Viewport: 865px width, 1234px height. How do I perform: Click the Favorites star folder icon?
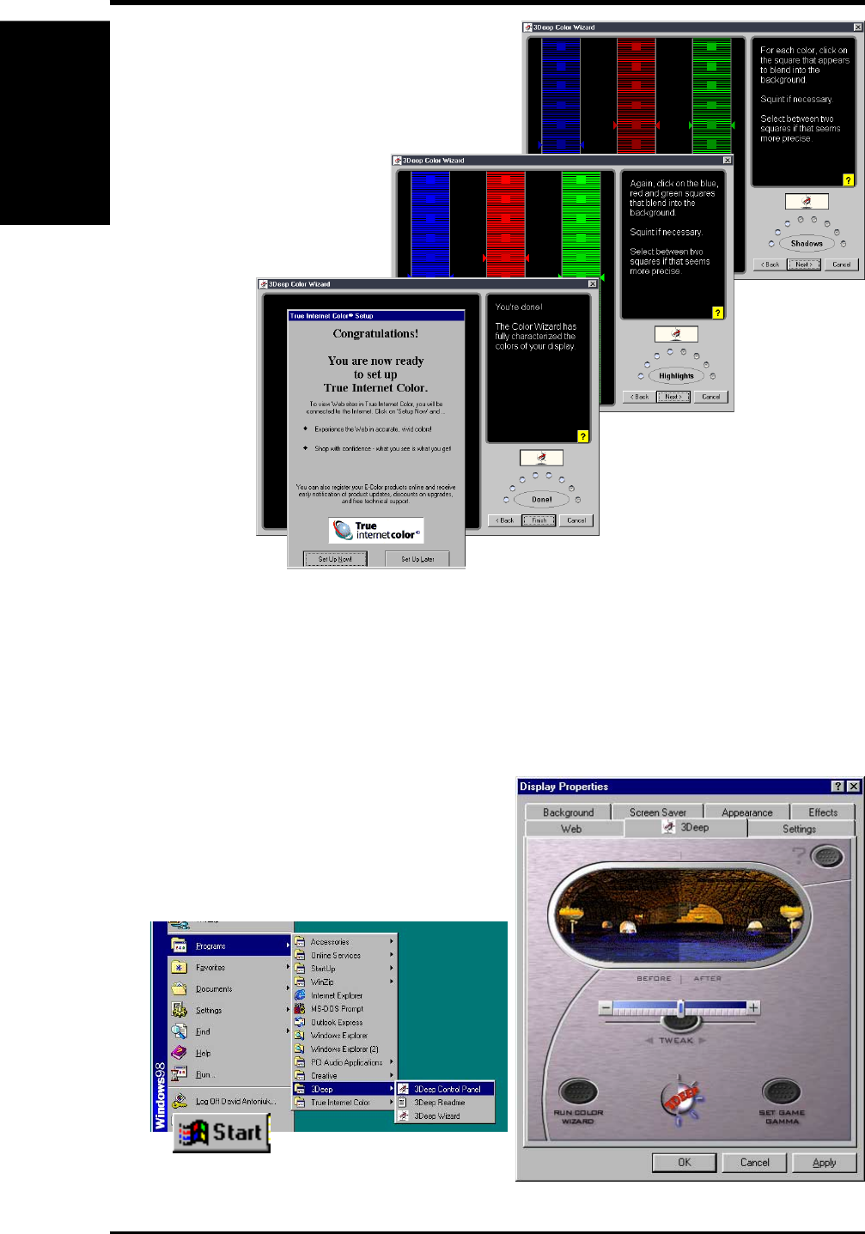pos(179,967)
